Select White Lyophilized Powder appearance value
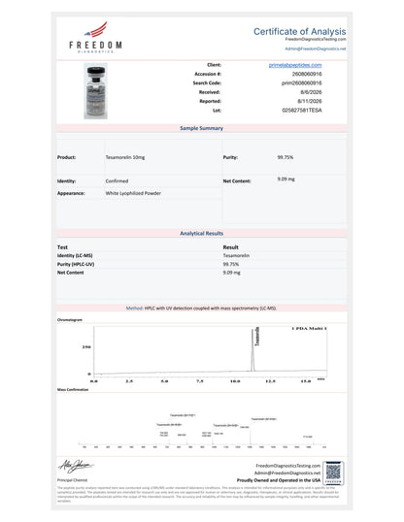This screenshot has height=522, width=404. click(x=133, y=193)
